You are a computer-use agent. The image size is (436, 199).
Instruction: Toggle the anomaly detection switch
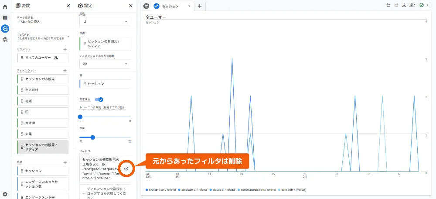click(99, 99)
